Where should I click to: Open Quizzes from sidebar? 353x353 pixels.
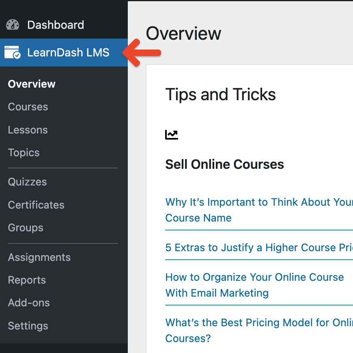[28, 182]
